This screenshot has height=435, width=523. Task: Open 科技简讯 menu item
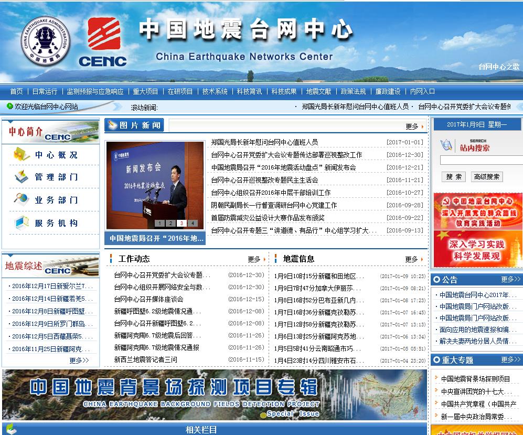[250, 91]
